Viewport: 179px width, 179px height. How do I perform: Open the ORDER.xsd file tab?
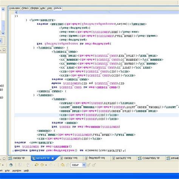pyautogui.click(x=71, y=158)
